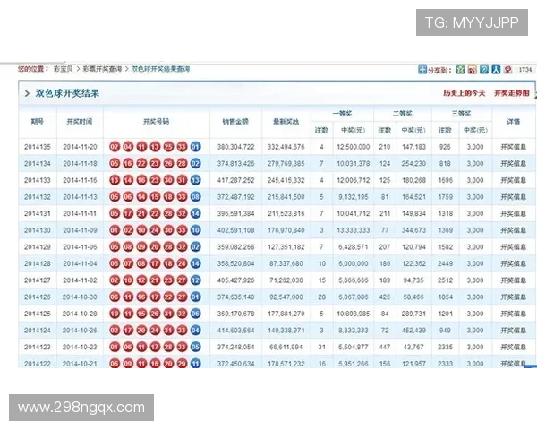Share to Qzone via green star icon

[461, 70]
